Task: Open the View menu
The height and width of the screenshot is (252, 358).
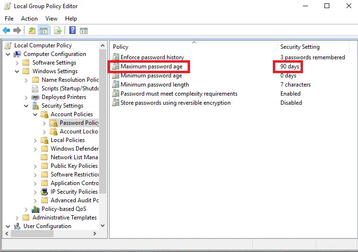Action: (51, 19)
